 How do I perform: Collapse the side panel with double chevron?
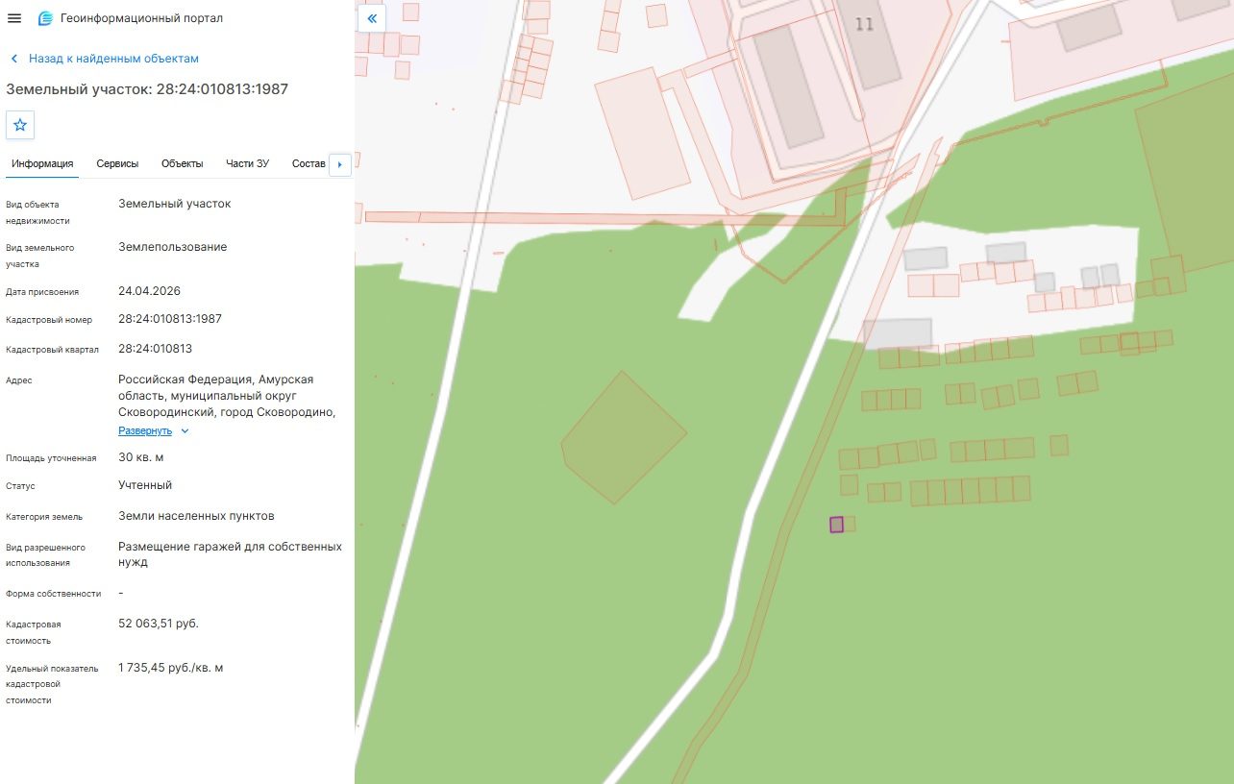point(372,18)
